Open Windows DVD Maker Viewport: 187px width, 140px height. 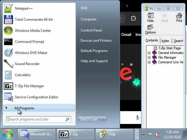tap(39, 52)
